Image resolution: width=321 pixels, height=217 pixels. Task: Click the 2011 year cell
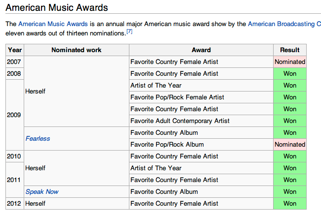coord(15,180)
